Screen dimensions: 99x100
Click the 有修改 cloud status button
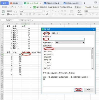click(88, 7)
